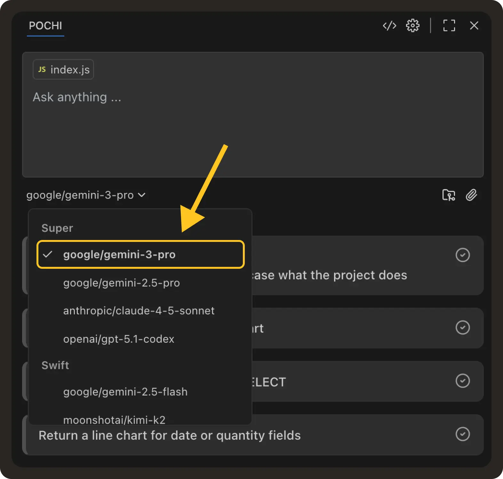Switch to the POCHI tab
The height and width of the screenshot is (479, 503).
tap(45, 26)
